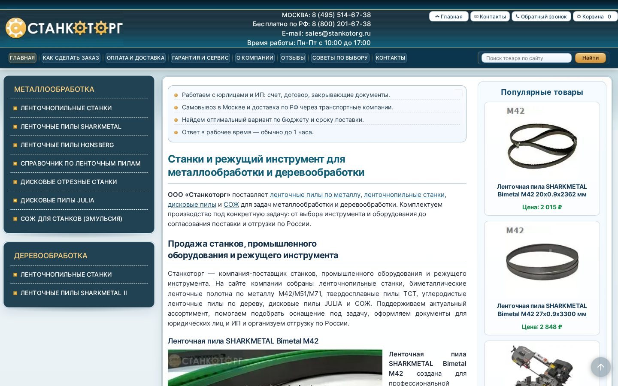
Task: Click the Moscow phone 8 (495) 514-67-38
Action: (342, 15)
